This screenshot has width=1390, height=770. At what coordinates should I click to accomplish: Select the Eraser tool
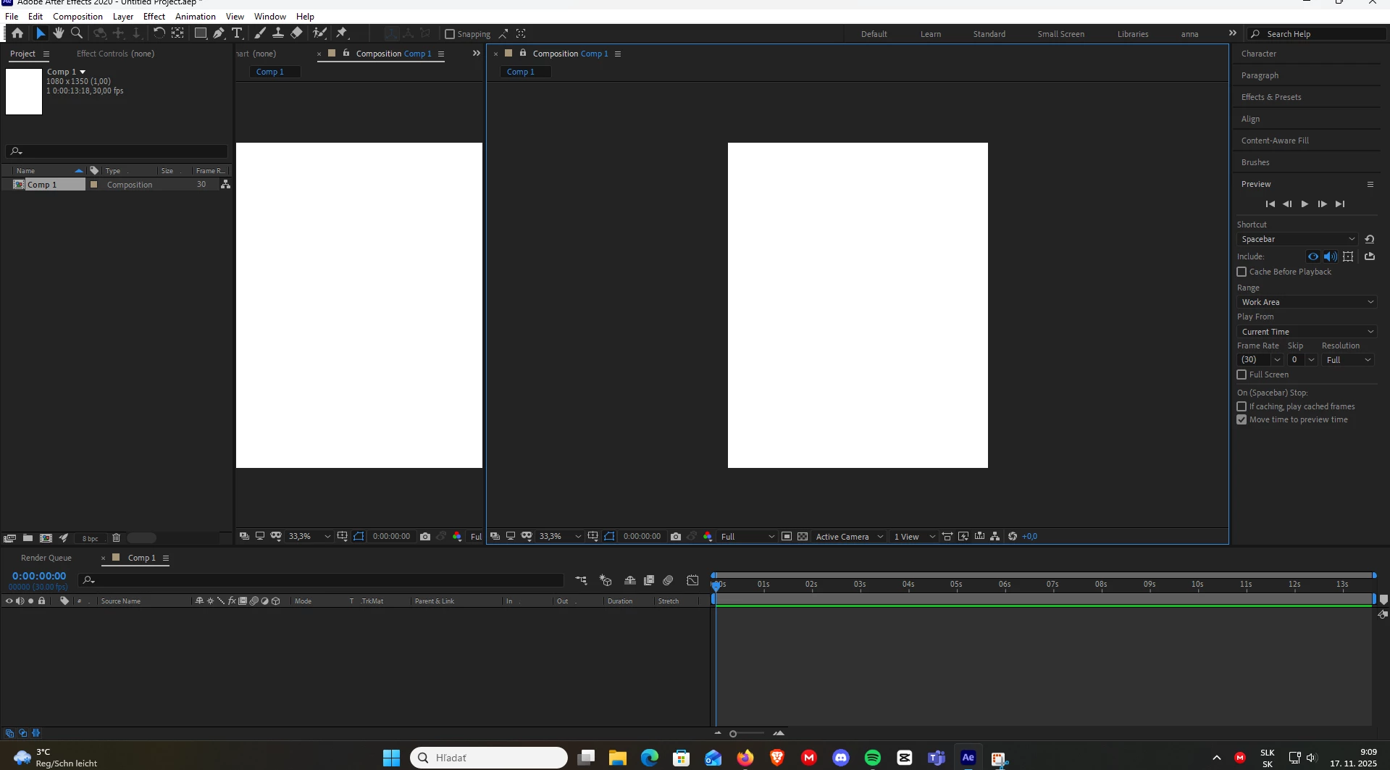[296, 33]
